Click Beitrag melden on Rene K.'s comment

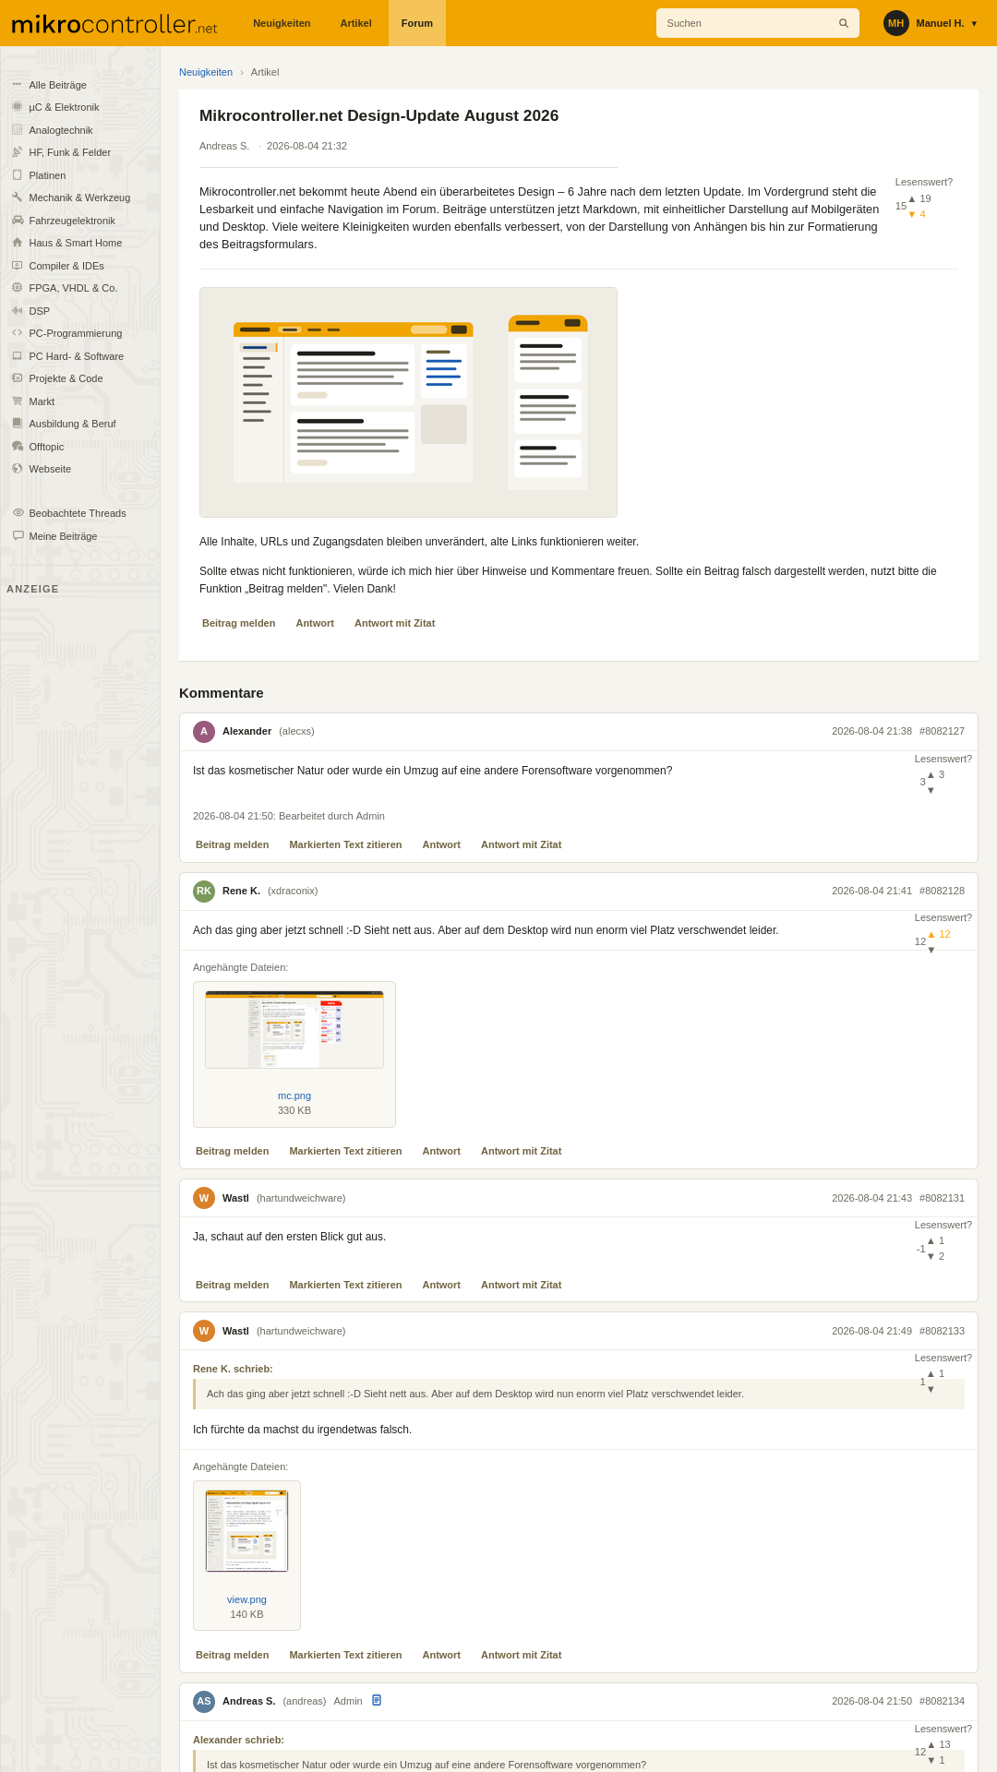tap(232, 1151)
